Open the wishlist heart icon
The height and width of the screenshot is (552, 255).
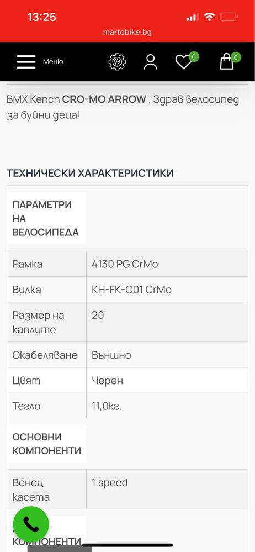click(x=184, y=62)
